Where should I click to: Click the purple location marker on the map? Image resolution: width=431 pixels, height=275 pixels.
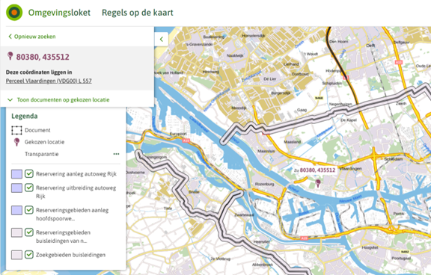[318, 183]
